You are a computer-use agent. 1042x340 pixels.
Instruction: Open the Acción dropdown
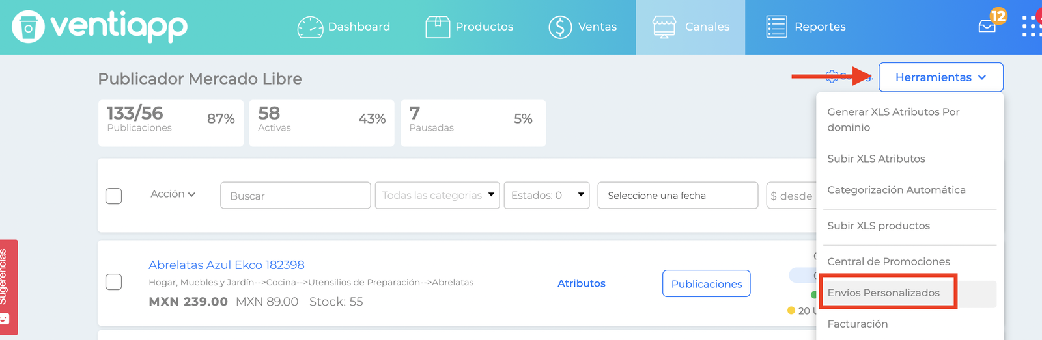coord(173,194)
